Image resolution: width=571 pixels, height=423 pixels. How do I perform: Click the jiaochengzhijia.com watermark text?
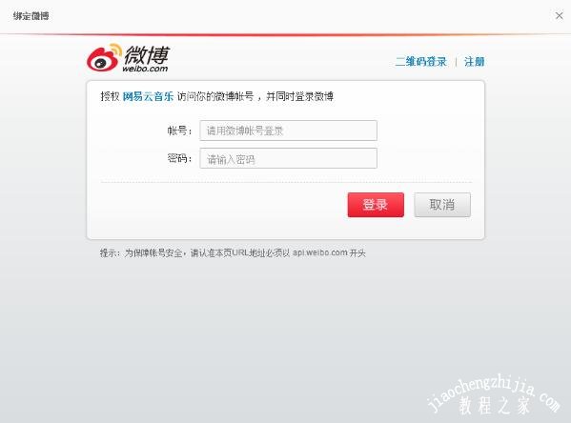tap(494, 393)
